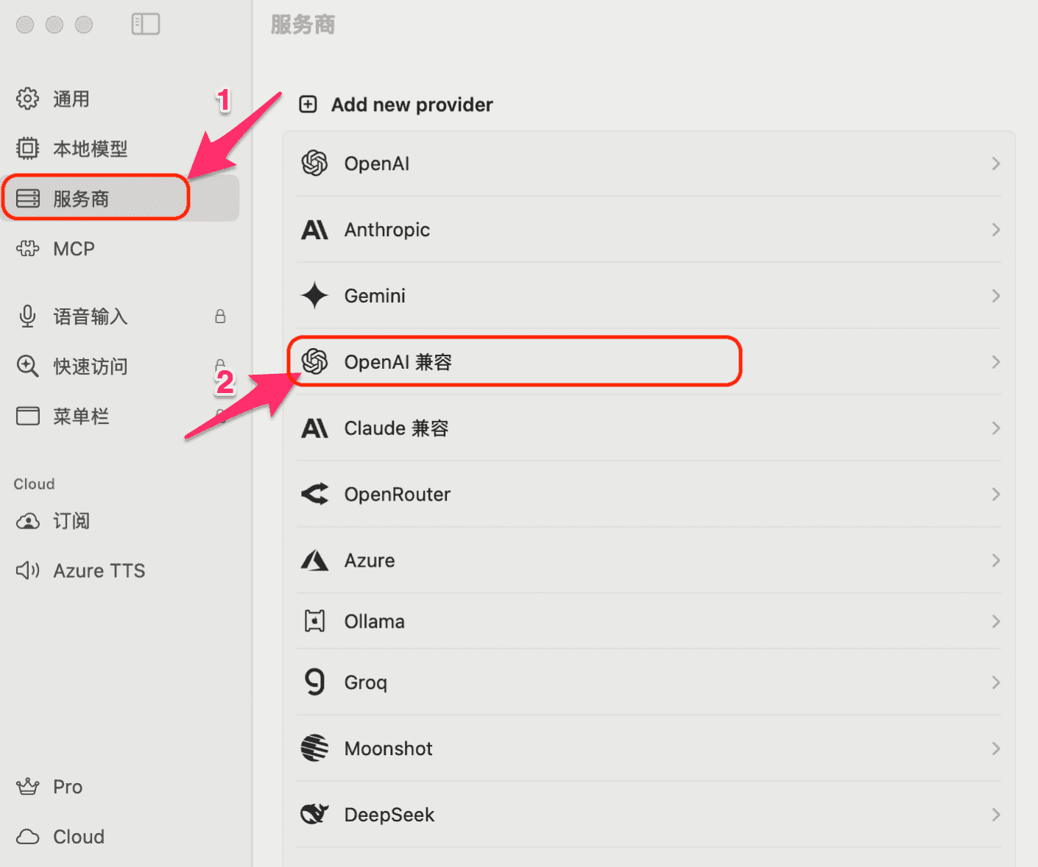Click the Anthropic logo icon
Viewport: 1038px width, 867px height.
point(314,230)
